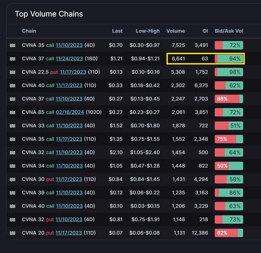Sort by the Low-High column header

tap(148, 31)
